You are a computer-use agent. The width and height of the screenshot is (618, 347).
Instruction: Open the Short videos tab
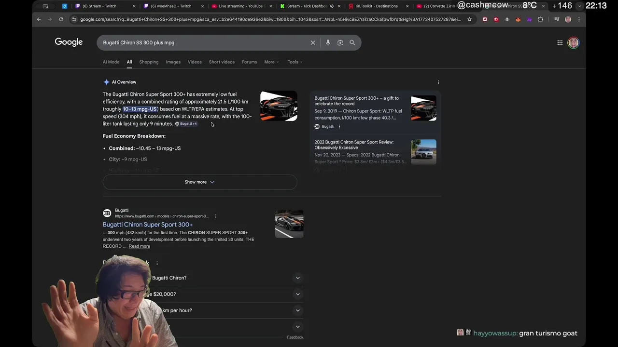tap(222, 62)
